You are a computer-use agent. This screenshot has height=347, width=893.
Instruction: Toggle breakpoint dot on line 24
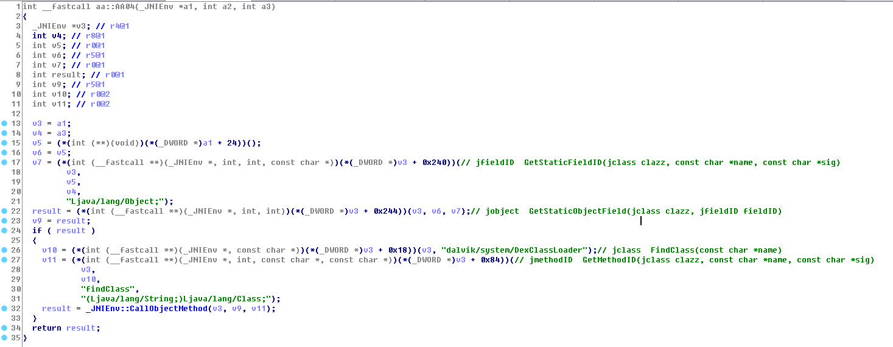(4, 231)
